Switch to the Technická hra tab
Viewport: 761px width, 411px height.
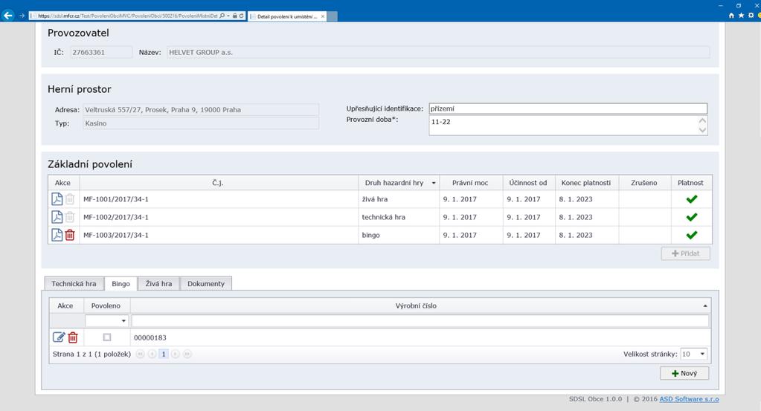click(x=74, y=283)
